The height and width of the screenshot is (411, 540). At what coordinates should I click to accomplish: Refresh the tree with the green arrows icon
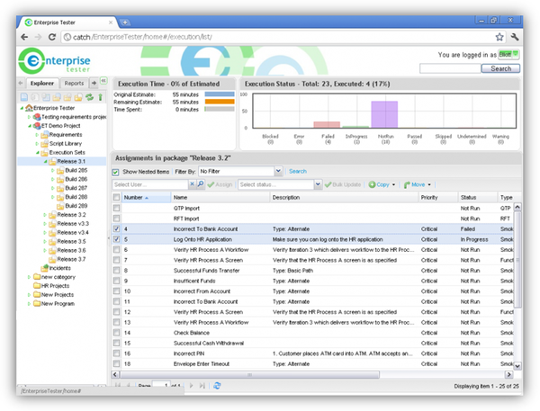[89, 97]
